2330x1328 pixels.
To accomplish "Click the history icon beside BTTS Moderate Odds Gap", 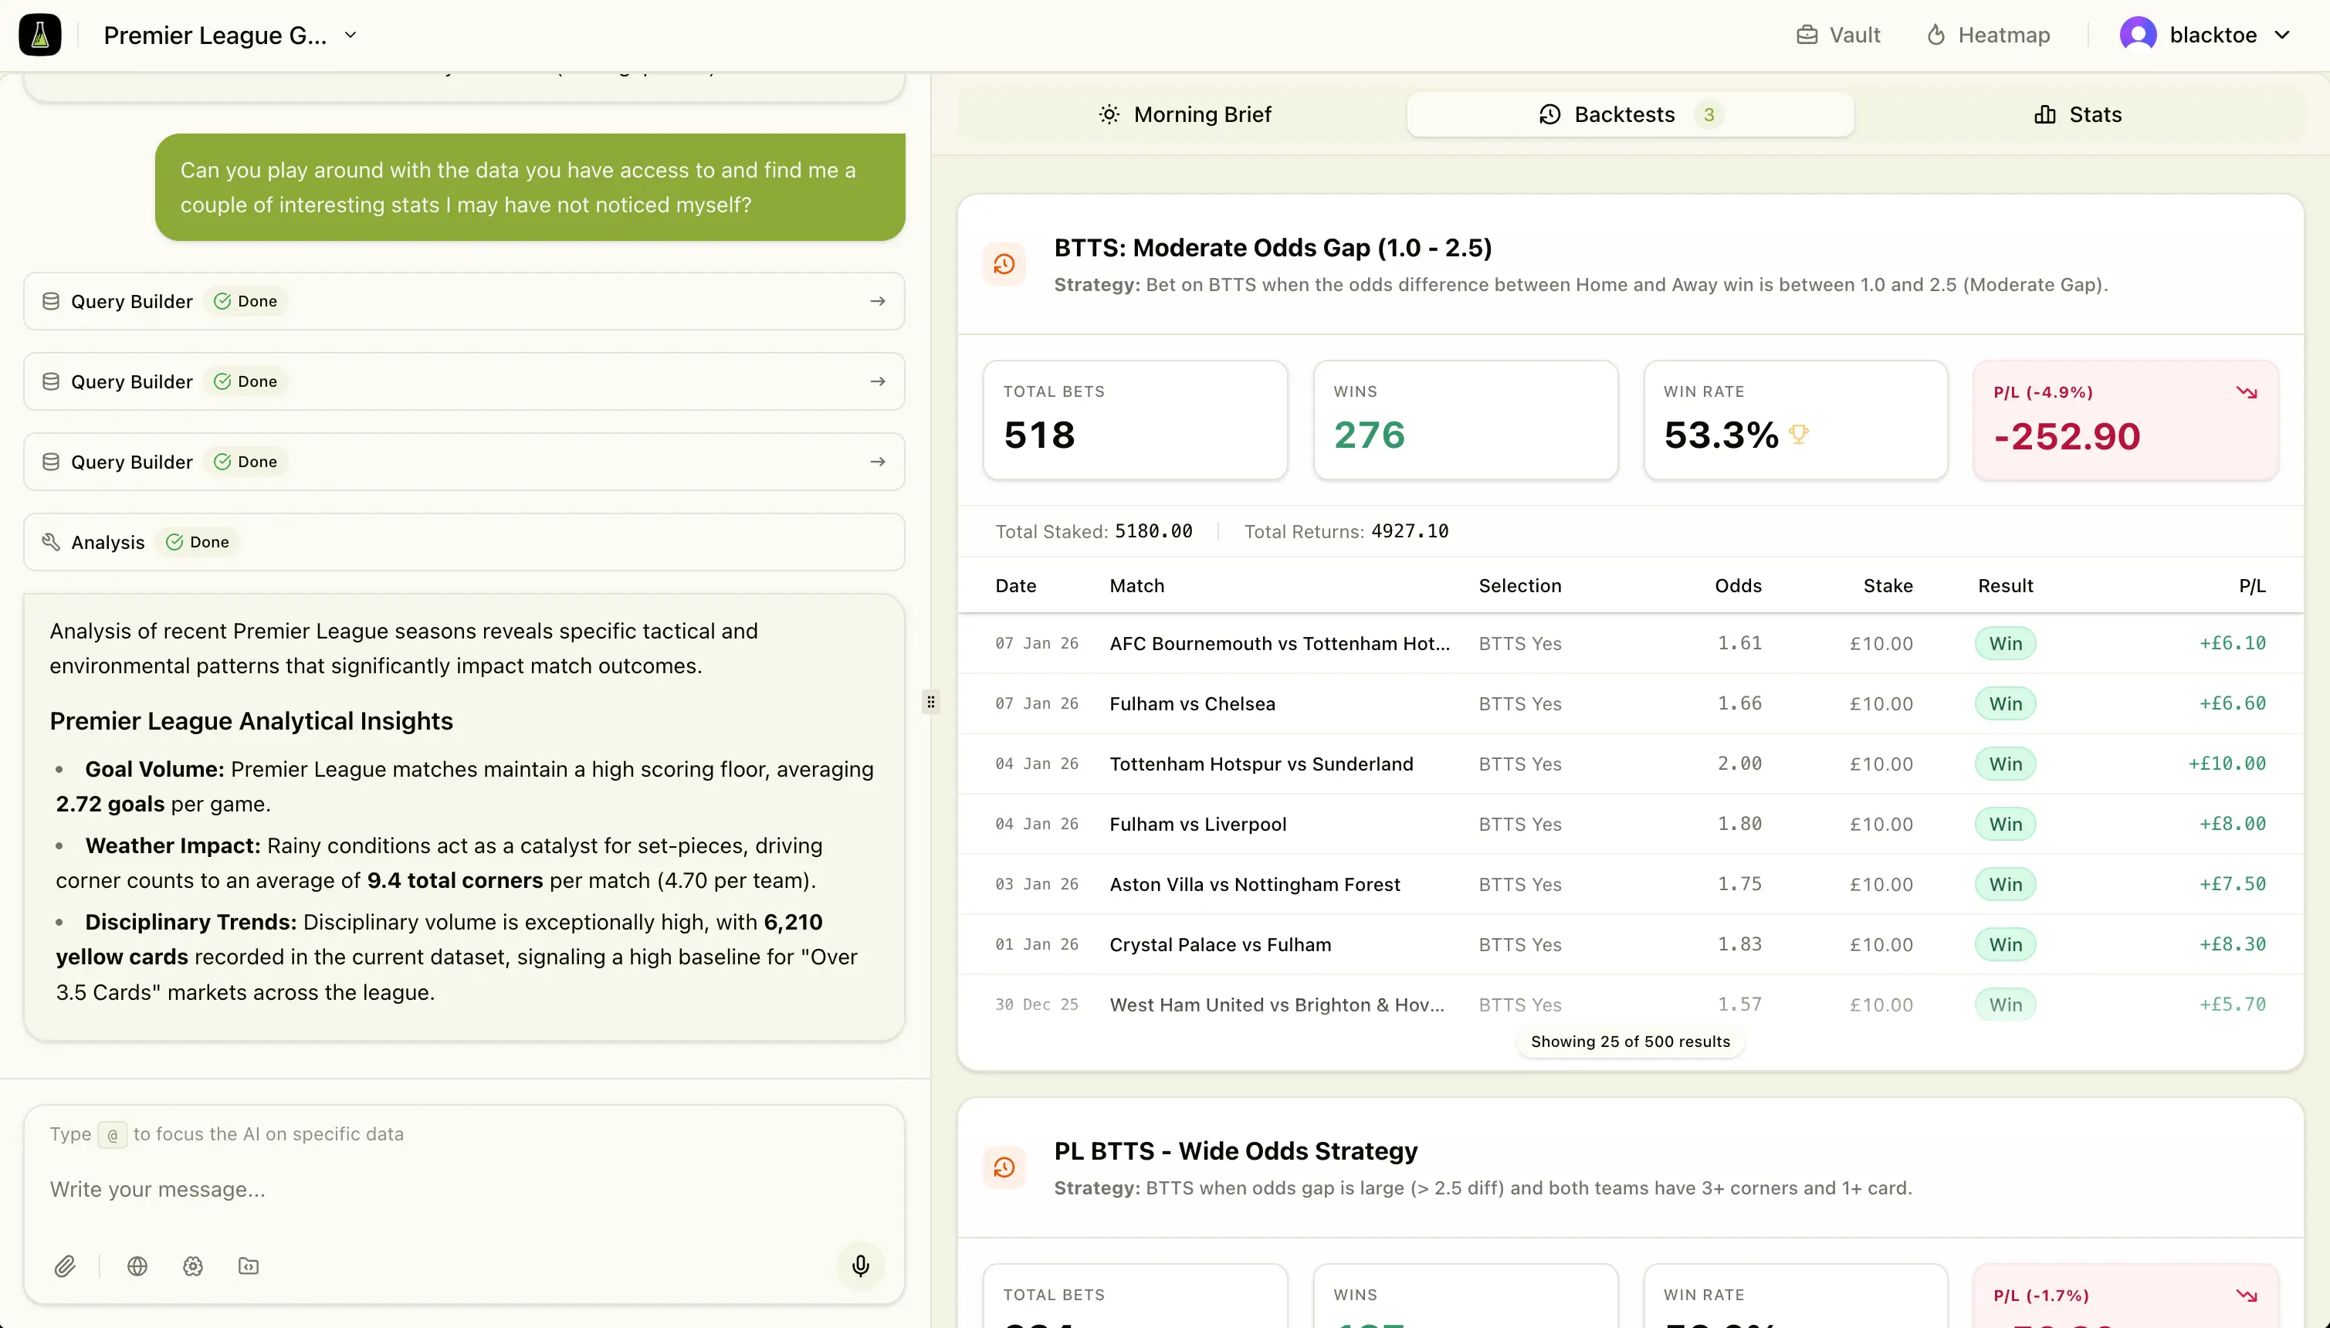I will (1004, 265).
